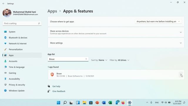Click the 1 app found text
Image resolution: width=188 pixels, height=106 pixels.
coord(53,67)
